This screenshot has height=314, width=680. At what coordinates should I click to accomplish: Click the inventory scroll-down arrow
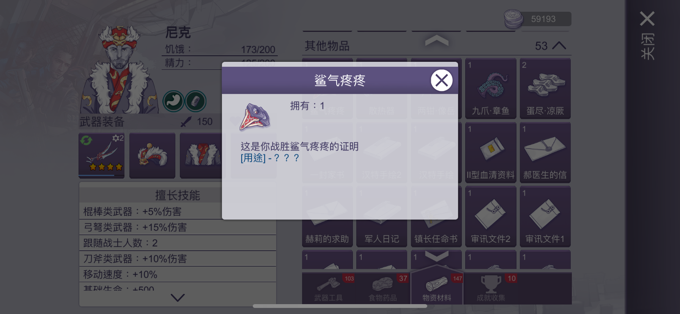(437, 256)
